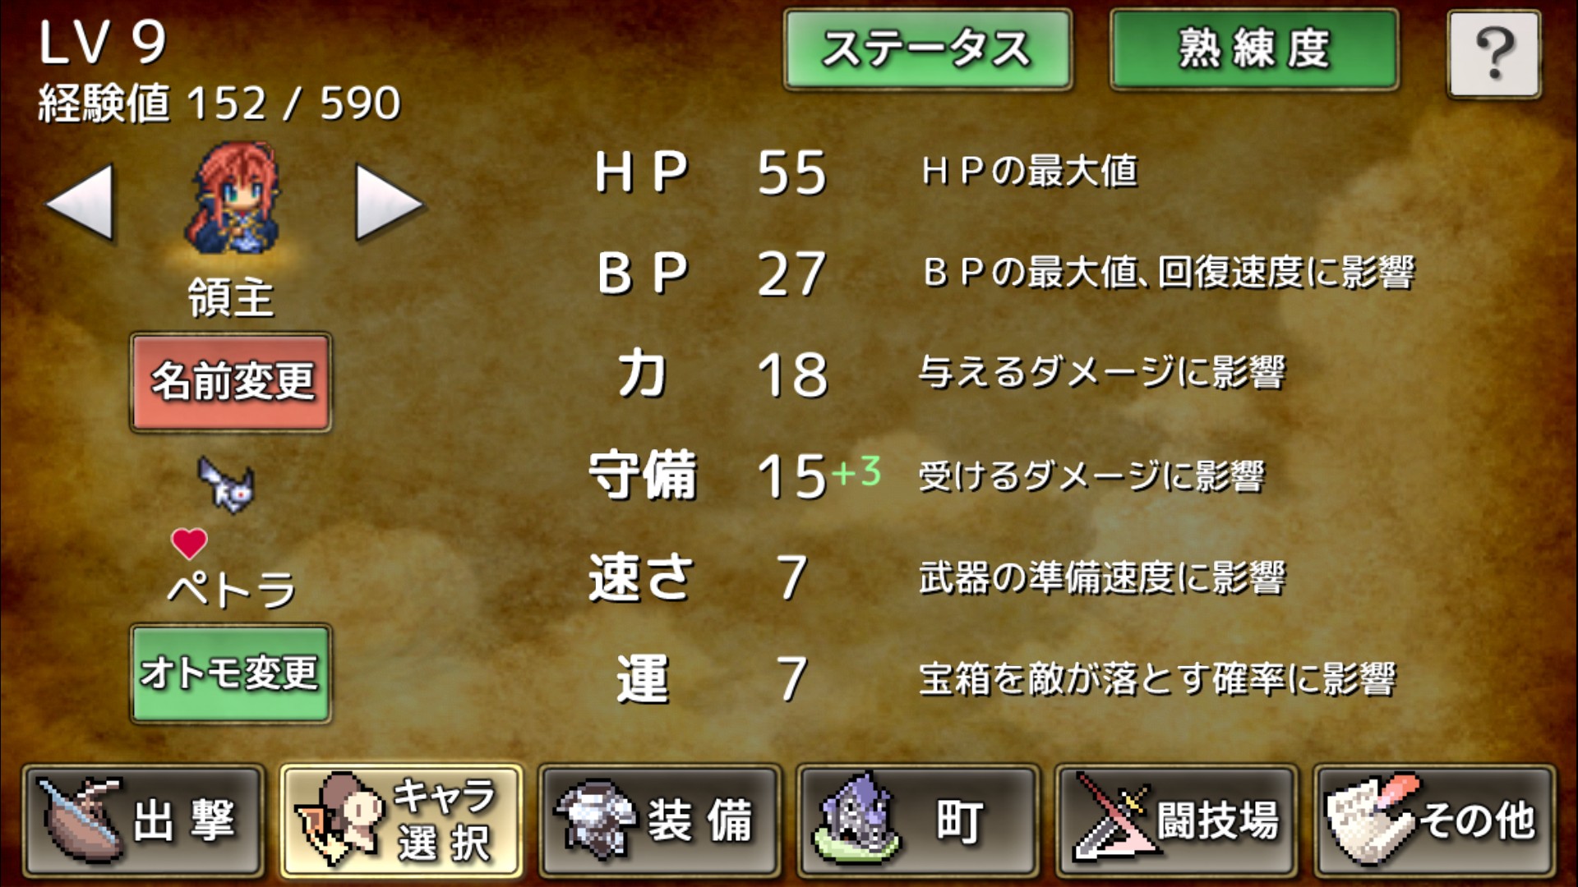Click the オトモ変更 companion change button

pos(231,673)
